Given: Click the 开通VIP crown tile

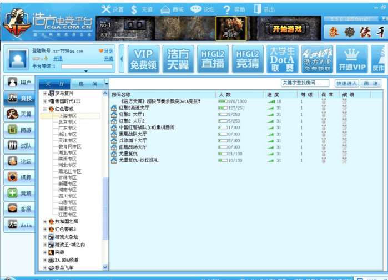Looking at the screenshot, I should pos(352,59).
